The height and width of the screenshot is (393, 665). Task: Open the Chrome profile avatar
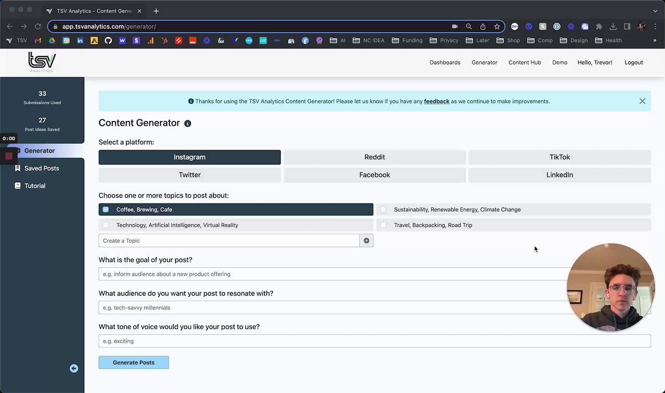641,26
